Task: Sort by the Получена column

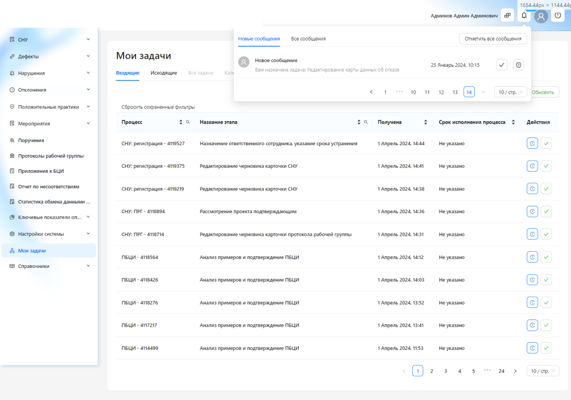Action: pos(425,122)
